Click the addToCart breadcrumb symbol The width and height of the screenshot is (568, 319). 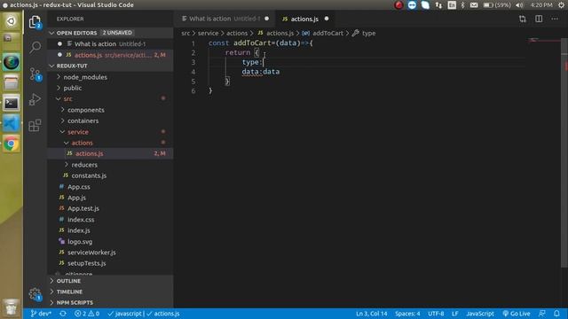(x=327, y=33)
